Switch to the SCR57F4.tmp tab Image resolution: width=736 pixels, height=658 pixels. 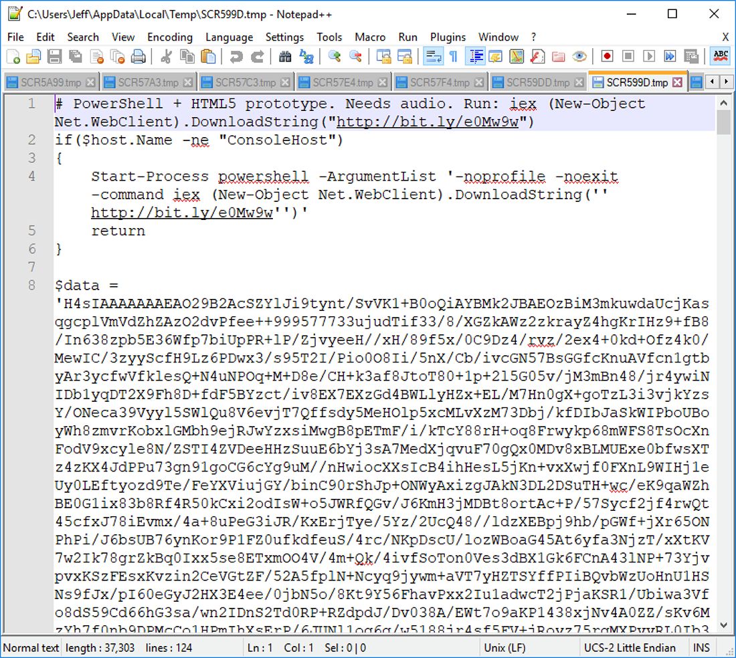click(440, 82)
